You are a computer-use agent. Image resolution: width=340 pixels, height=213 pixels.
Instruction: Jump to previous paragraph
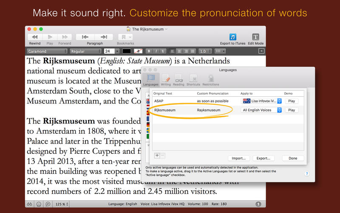point(85,37)
